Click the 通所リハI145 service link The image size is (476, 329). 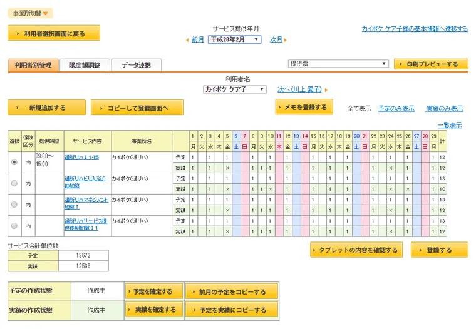pyautogui.click(x=81, y=157)
